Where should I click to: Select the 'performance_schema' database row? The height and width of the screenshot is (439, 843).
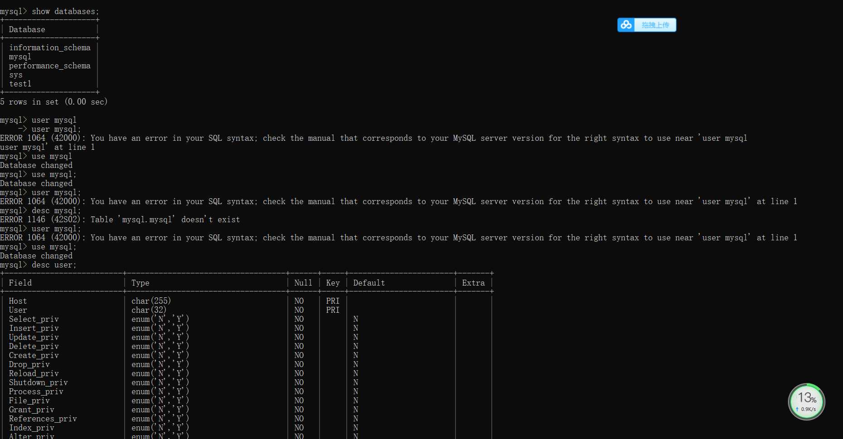pyautogui.click(x=50, y=66)
